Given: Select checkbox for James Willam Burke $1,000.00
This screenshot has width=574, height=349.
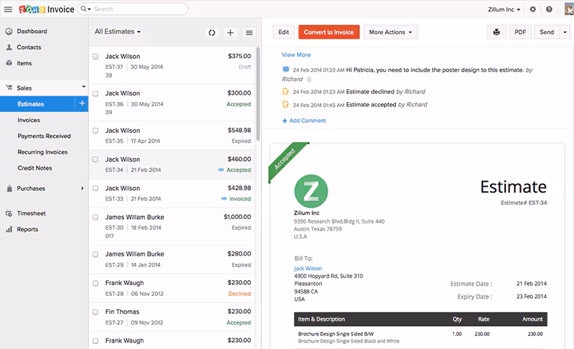Looking at the screenshot, I should coord(95,217).
